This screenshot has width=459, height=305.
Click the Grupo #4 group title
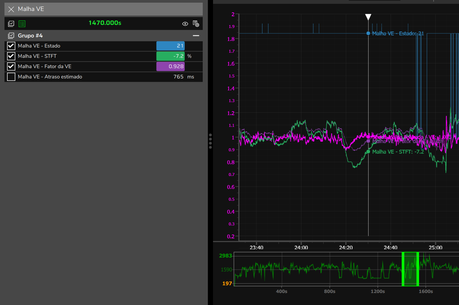pyautogui.click(x=30, y=36)
